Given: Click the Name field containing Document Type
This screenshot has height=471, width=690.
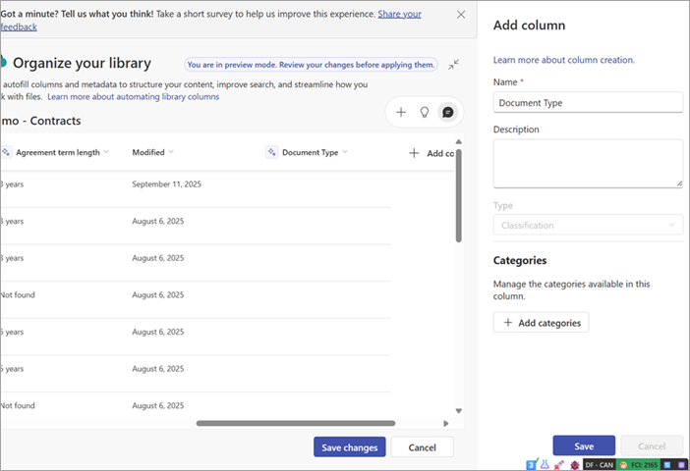Looking at the screenshot, I should pos(588,102).
